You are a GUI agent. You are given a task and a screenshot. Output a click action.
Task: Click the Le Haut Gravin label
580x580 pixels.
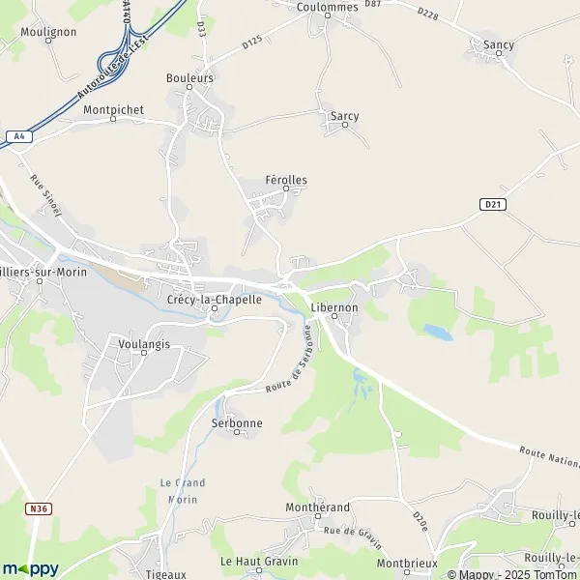[259, 561]
